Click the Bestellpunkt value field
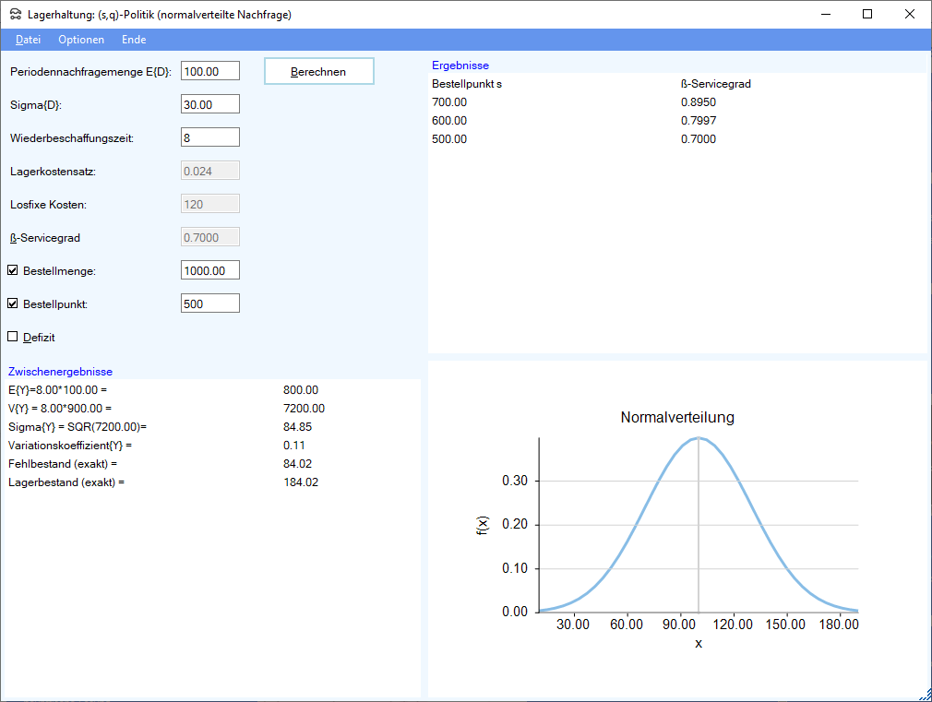The width and height of the screenshot is (932, 702). pos(210,303)
